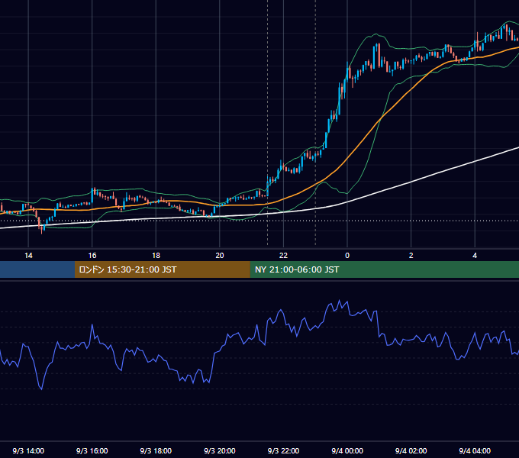This screenshot has width=519, height=458.
Task: Click the 20 hour axis label
Action: (220, 256)
